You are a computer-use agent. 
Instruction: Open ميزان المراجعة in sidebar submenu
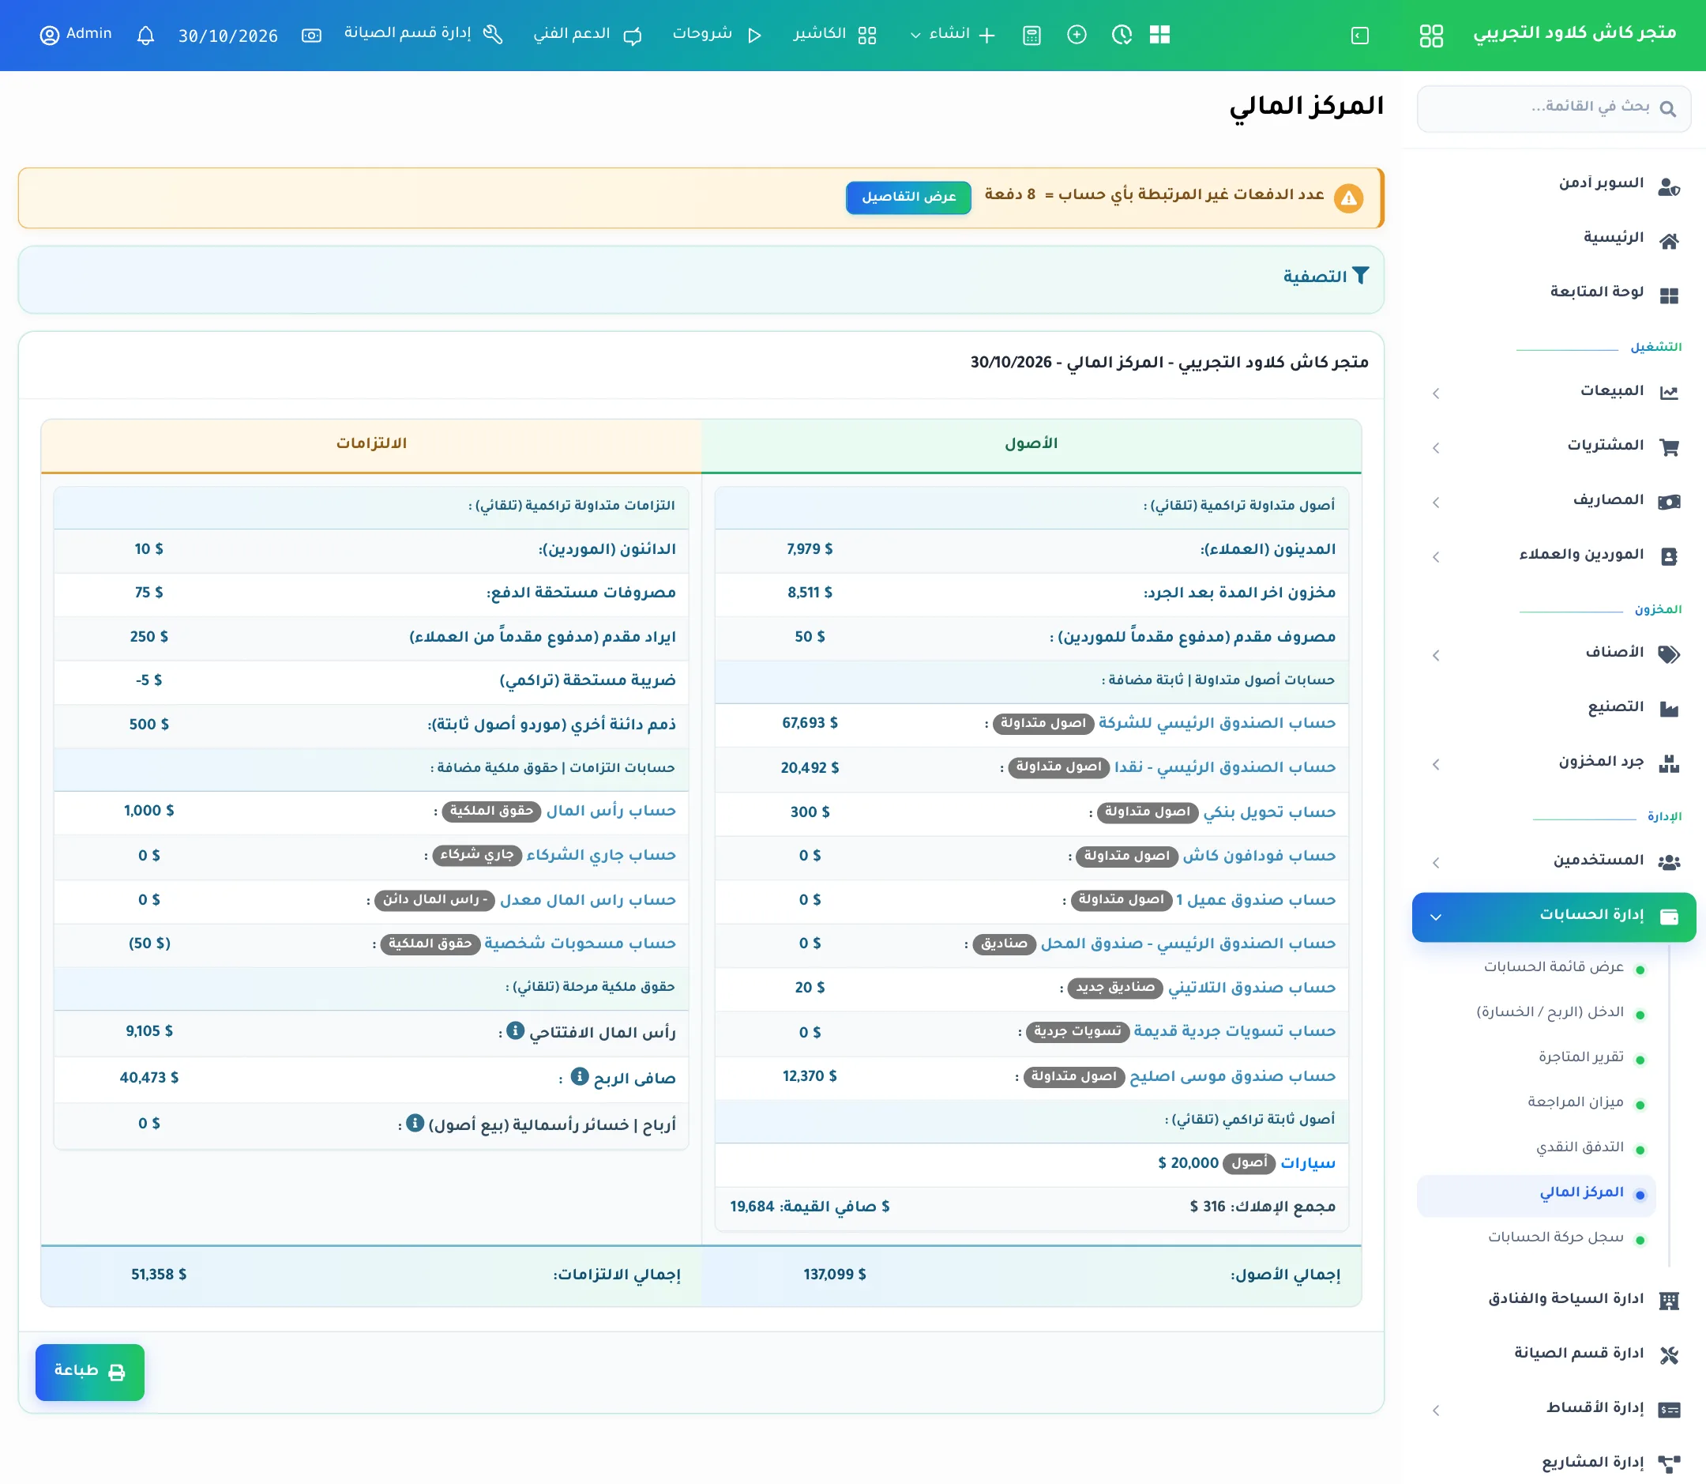tap(1575, 1102)
